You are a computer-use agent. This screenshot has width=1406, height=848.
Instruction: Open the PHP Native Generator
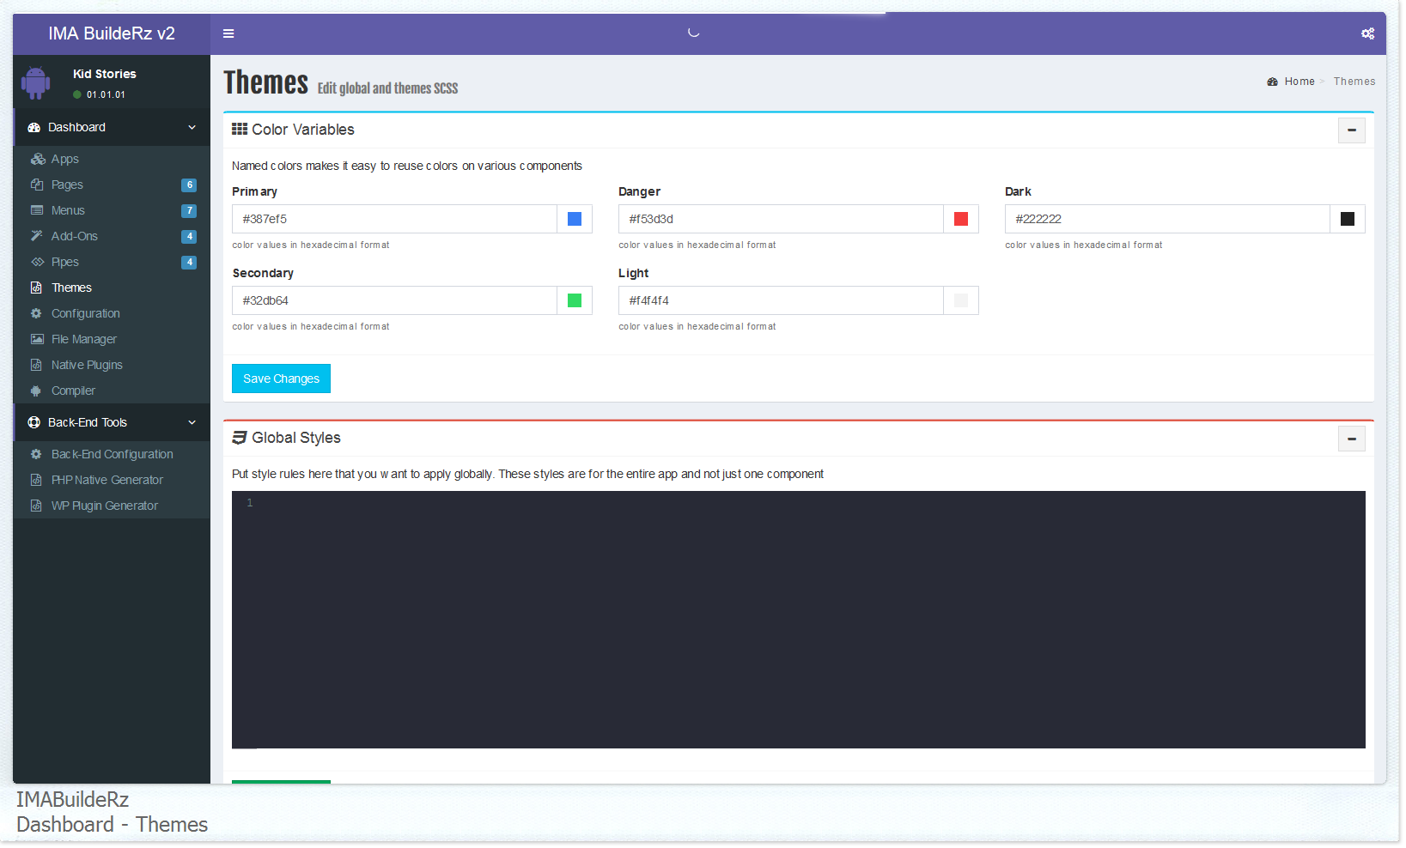(106, 480)
